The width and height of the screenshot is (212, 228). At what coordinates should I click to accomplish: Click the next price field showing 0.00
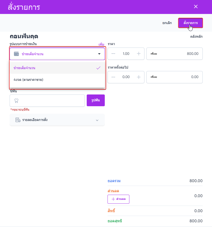175,77
